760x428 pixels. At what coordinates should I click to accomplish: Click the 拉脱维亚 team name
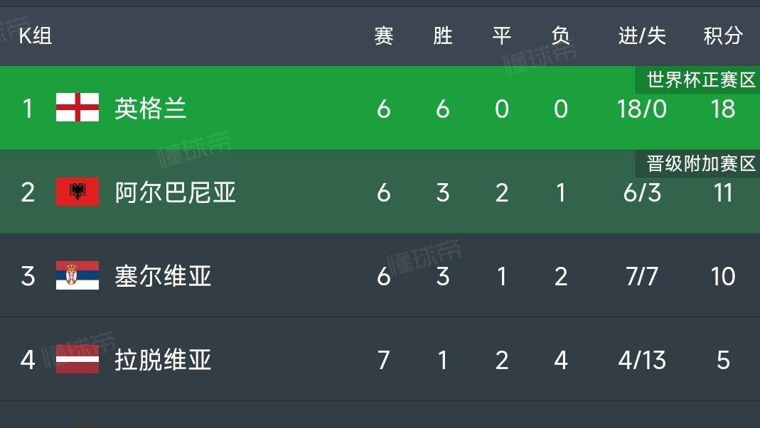coord(162,360)
